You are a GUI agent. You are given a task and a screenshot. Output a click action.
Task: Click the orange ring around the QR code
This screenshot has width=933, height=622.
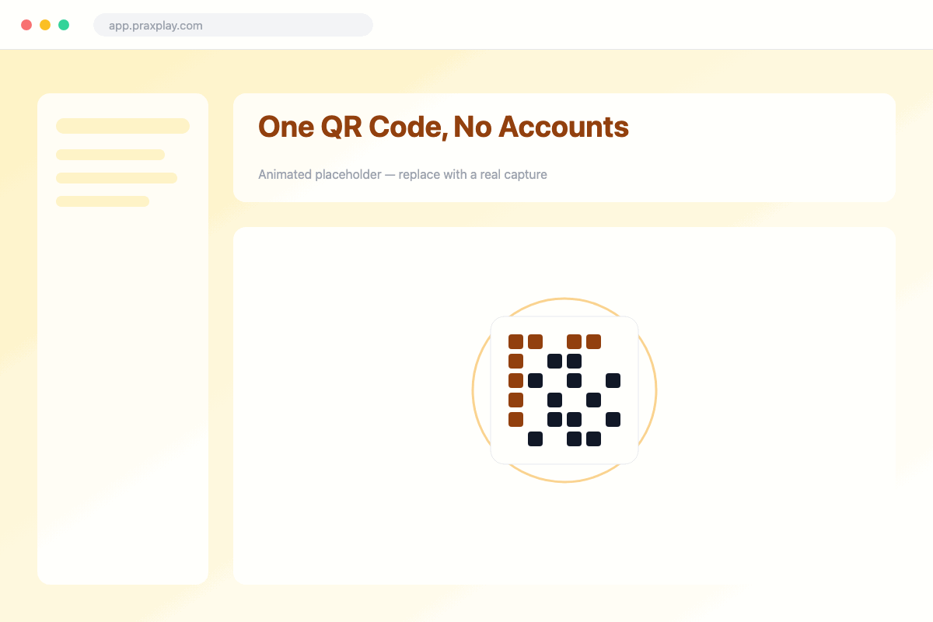coord(564,299)
